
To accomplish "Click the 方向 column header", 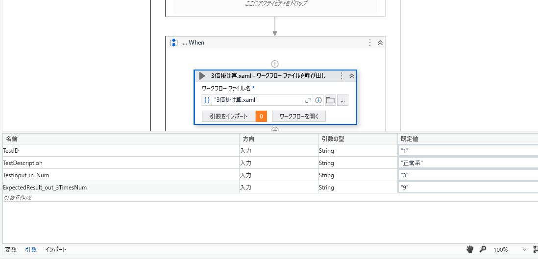I will click(x=279, y=139).
